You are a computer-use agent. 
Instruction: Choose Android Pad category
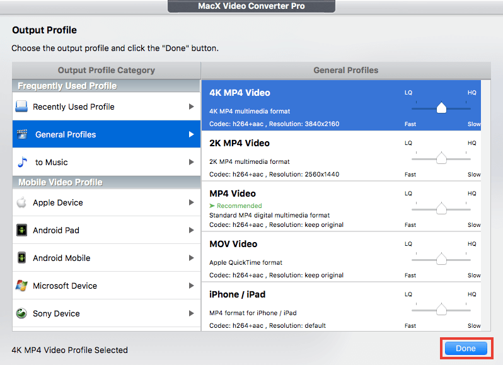coord(106,230)
